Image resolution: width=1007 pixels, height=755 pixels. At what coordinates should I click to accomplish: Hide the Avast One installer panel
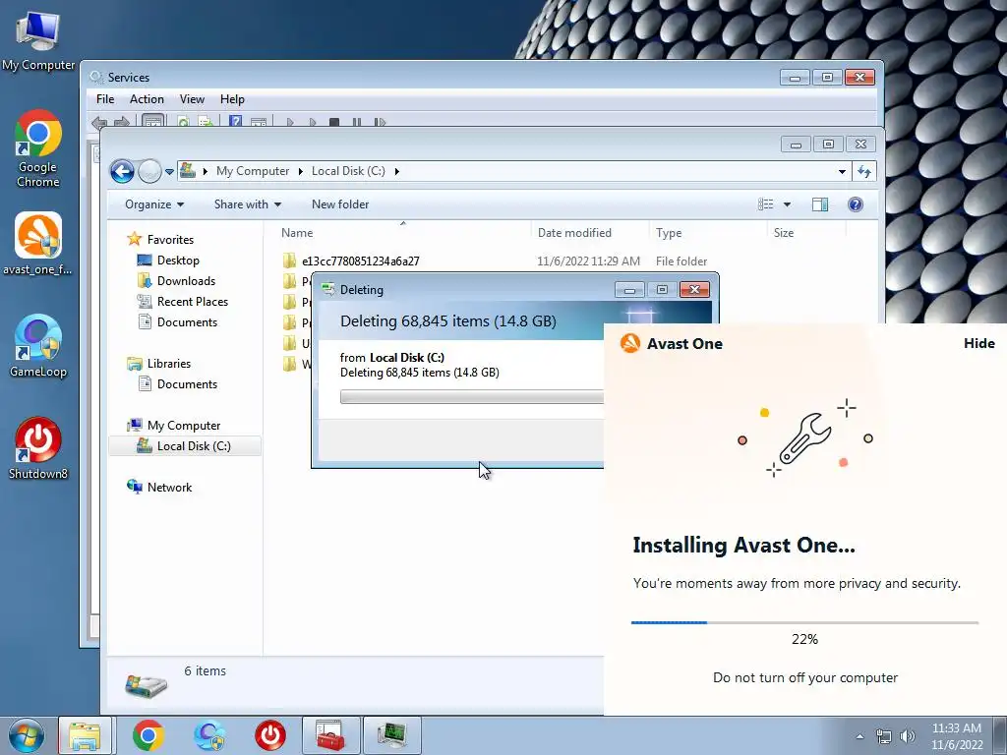(978, 343)
